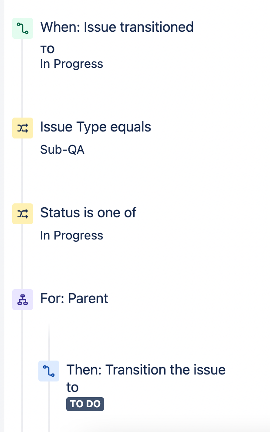Click the Transition the issue action icon
Screen dimensions: 270x432
point(48,371)
